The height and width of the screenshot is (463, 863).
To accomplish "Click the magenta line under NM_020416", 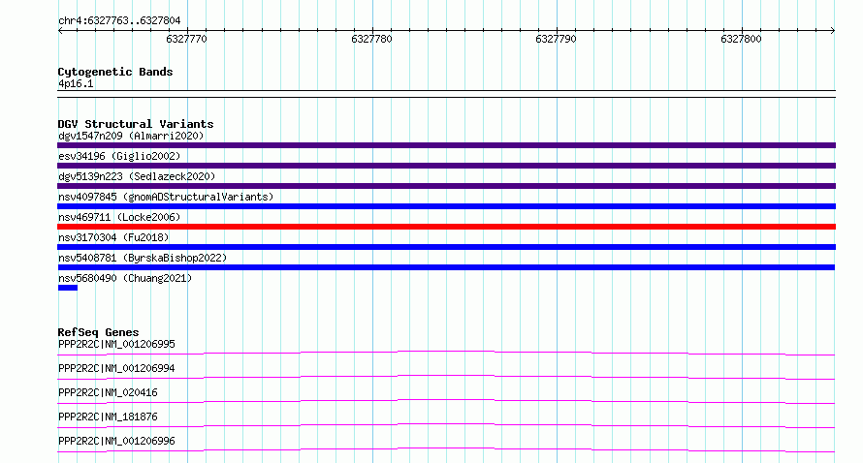I will pyautogui.click(x=446, y=401).
